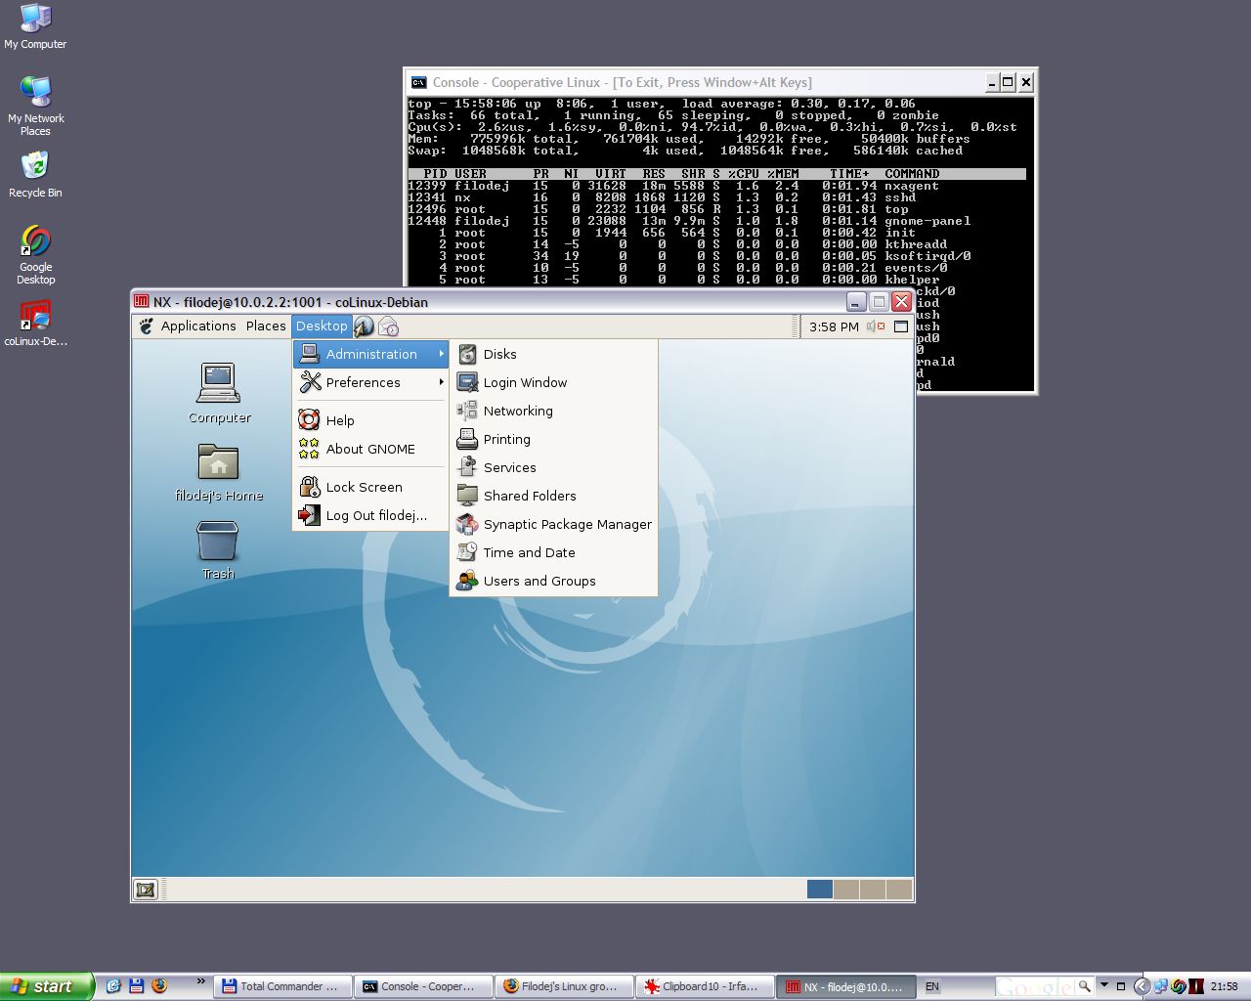The image size is (1251, 1001).
Task: Click the Google Desktop tray icon
Action: pyautogui.click(x=1179, y=987)
